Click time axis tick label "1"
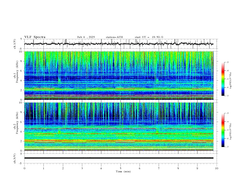 pyautogui.click(x=43, y=168)
